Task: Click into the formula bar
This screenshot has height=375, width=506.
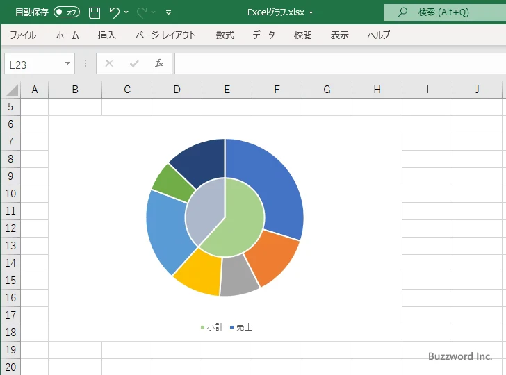Action: (x=340, y=64)
